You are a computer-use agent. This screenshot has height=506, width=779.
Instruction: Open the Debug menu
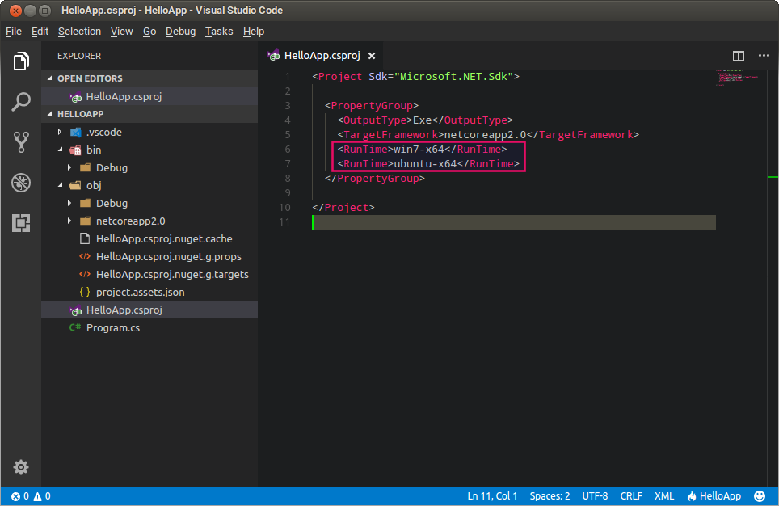tap(179, 31)
